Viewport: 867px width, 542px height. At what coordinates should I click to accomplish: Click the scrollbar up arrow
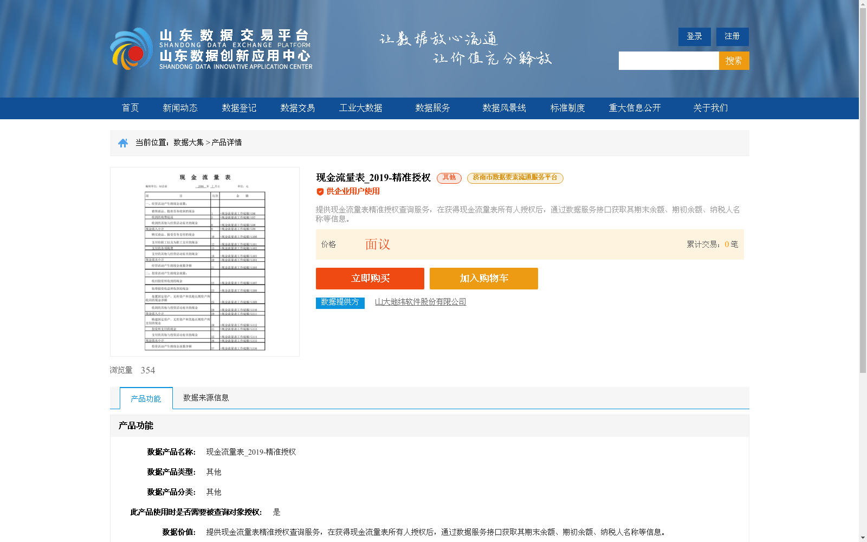coord(863,4)
